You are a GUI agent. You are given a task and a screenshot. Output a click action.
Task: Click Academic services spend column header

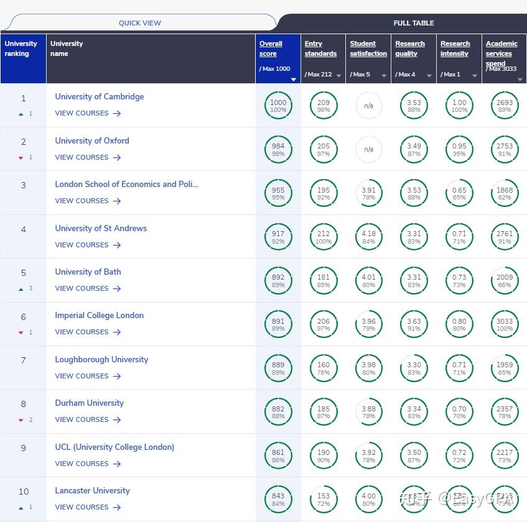(x=501, y=53)
